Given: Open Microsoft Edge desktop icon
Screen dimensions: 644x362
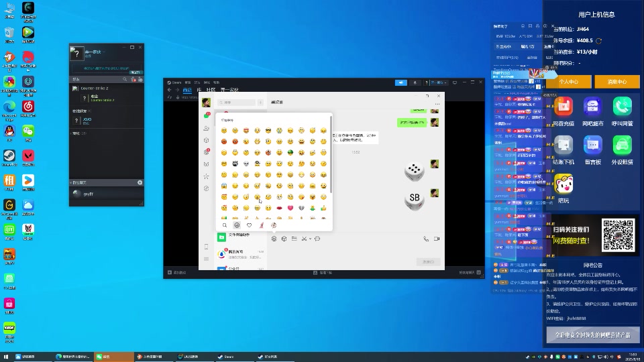Looking at the screenshot, I should pos(9,109).
